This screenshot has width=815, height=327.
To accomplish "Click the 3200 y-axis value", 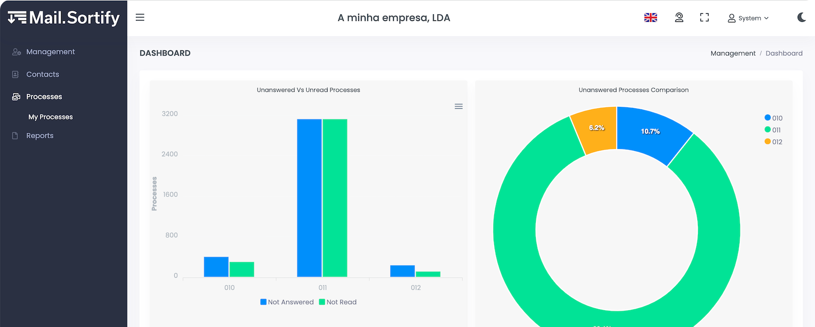I will coord(170,114).
